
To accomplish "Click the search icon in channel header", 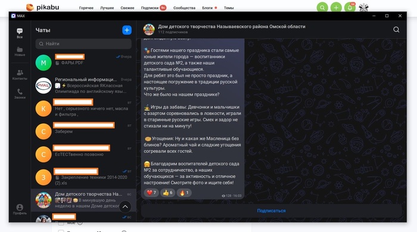I will 396,30.
